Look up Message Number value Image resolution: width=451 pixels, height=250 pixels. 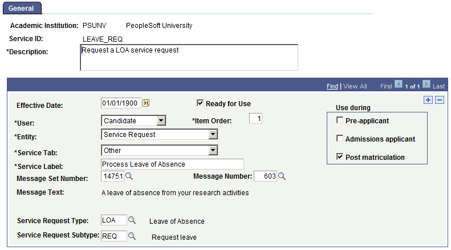coord(282,176)
